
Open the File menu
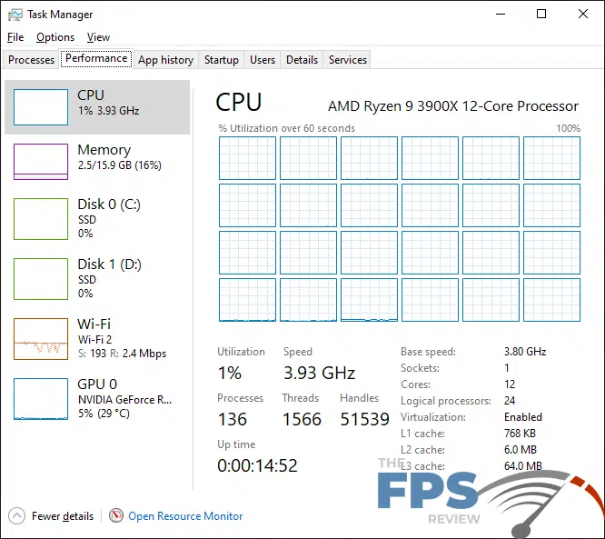15,37
